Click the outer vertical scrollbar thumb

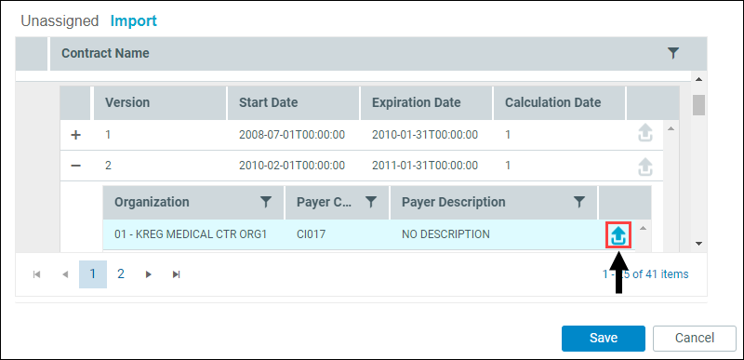point(698,105)
